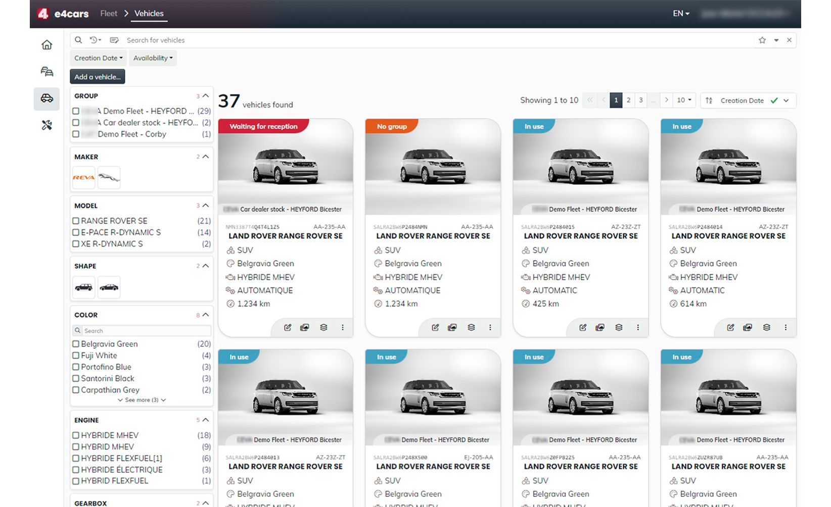Image resolution: width=831 pixels, height=507 pixels.
Task: Open photos of the No group vehicle
Action: 452,327
